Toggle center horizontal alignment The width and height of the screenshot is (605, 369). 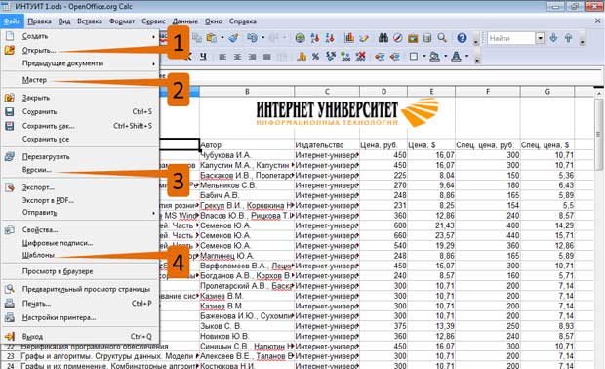[x=237, y=57]
